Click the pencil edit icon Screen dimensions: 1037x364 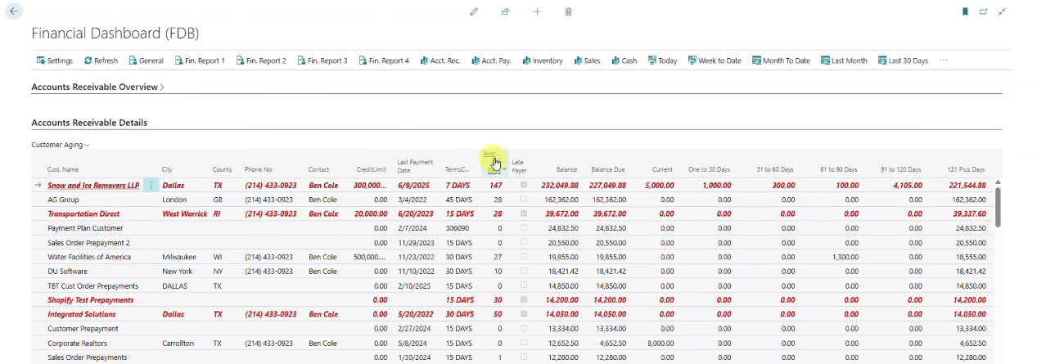pyautogui.click(x=474, y=11)
